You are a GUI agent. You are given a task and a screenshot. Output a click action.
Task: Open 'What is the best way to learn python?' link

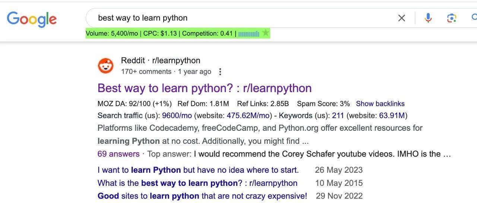(198, 183)
